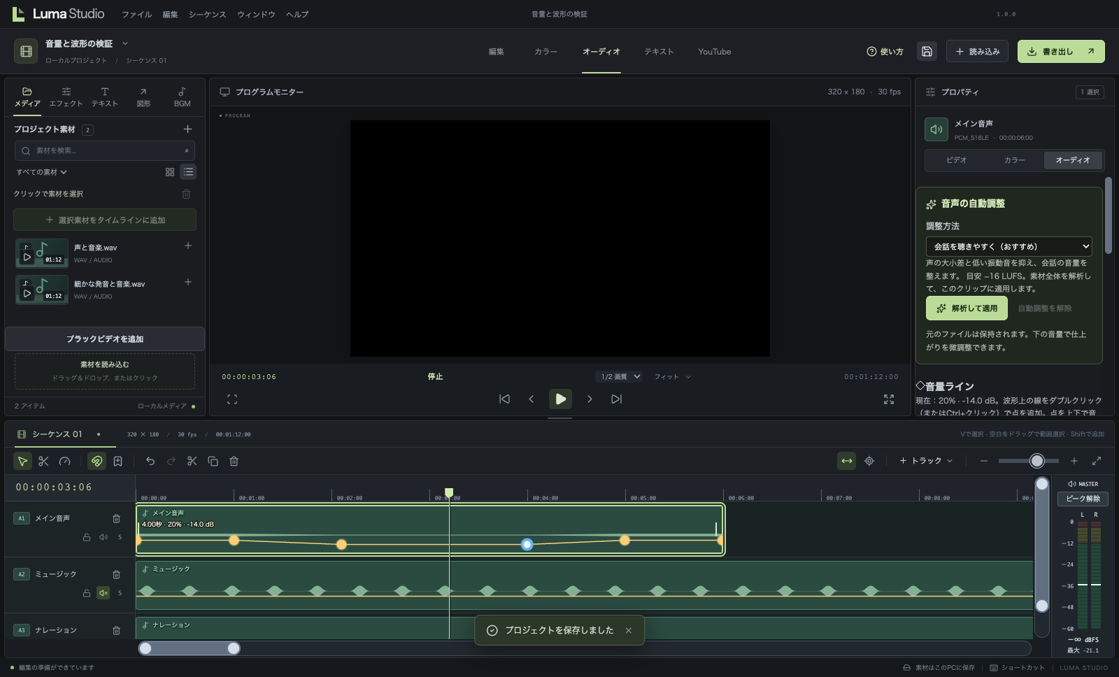Click the 書き出し export button
The height and width of the screenshot is (677, 1119).
pos(1061,51)
